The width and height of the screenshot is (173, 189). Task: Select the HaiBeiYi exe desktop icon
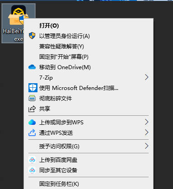pyautogui.click(x=19, y=24)
